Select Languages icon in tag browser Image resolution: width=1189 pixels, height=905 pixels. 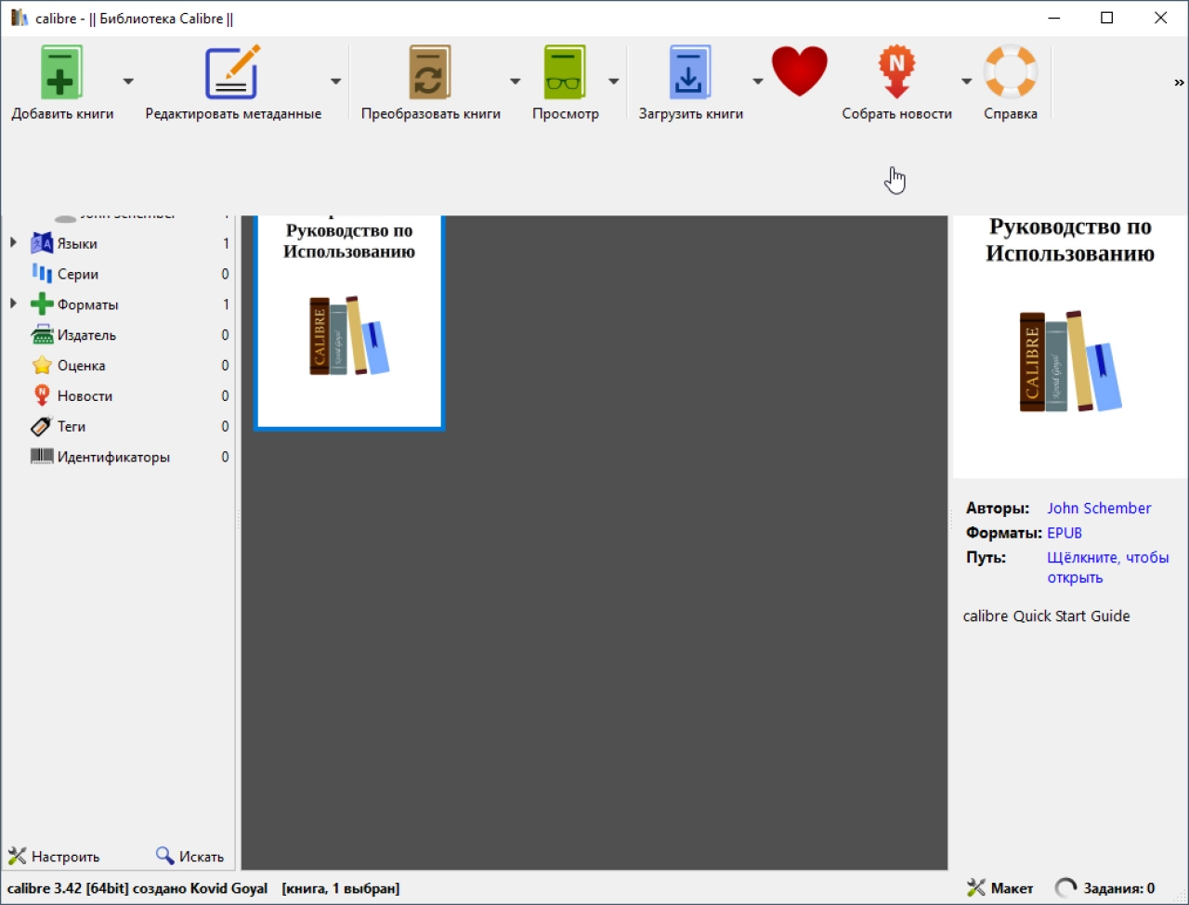tap(42, 243)
